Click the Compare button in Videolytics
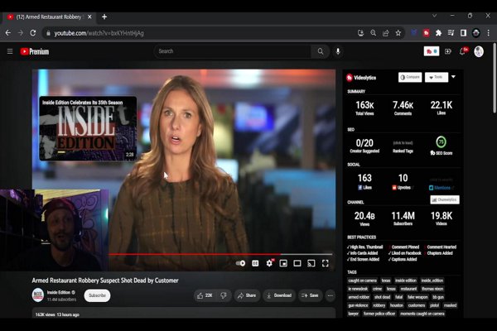The image size is (497, 331). click(x=410, y=77)
